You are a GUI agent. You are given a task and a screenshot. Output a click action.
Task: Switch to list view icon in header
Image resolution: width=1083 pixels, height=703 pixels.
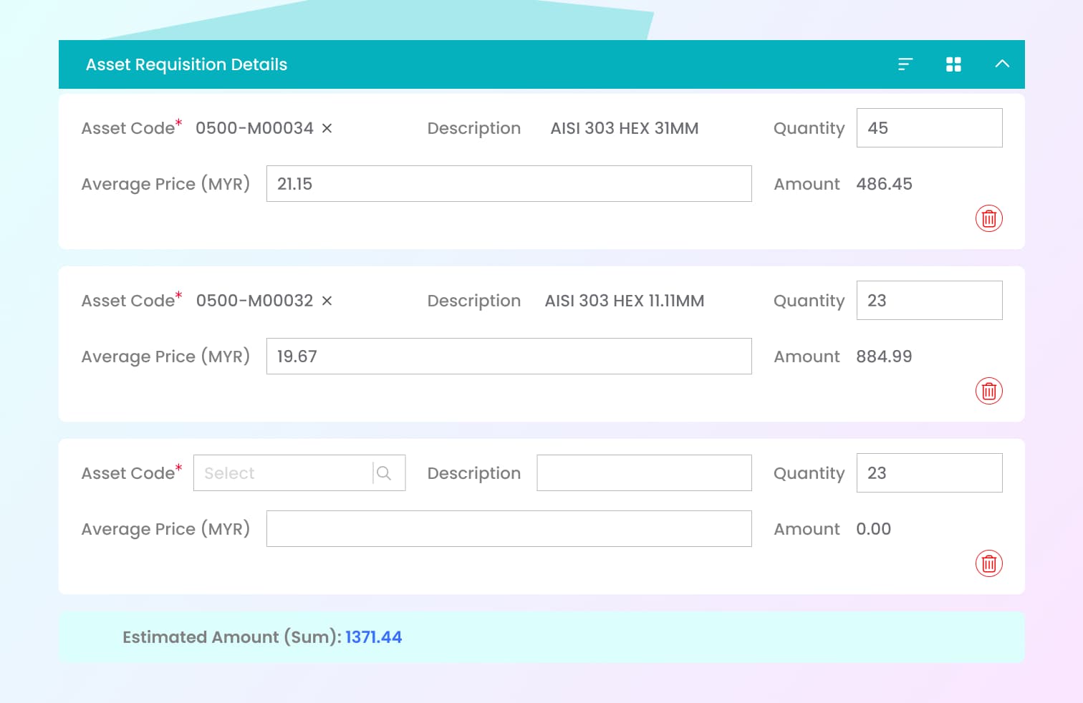(x=905, y=64)
